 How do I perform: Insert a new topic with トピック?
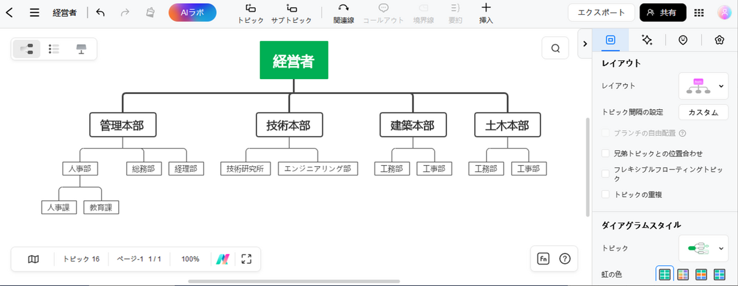(250, 14)
